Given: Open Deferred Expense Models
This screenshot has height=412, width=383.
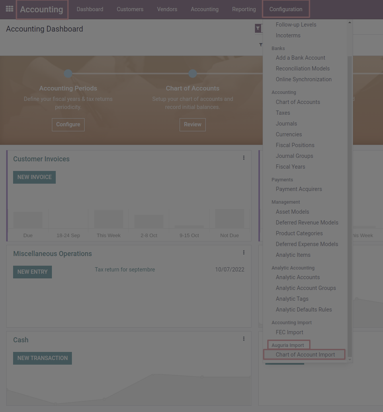Looking at the screenshot, I should 307,244.
